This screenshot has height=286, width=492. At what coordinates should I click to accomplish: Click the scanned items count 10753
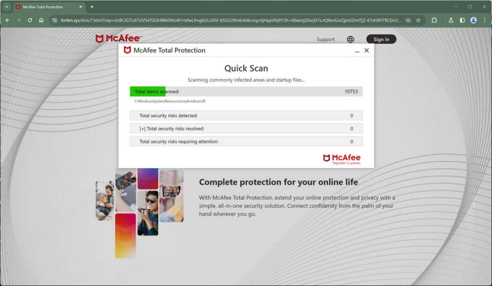351,92
